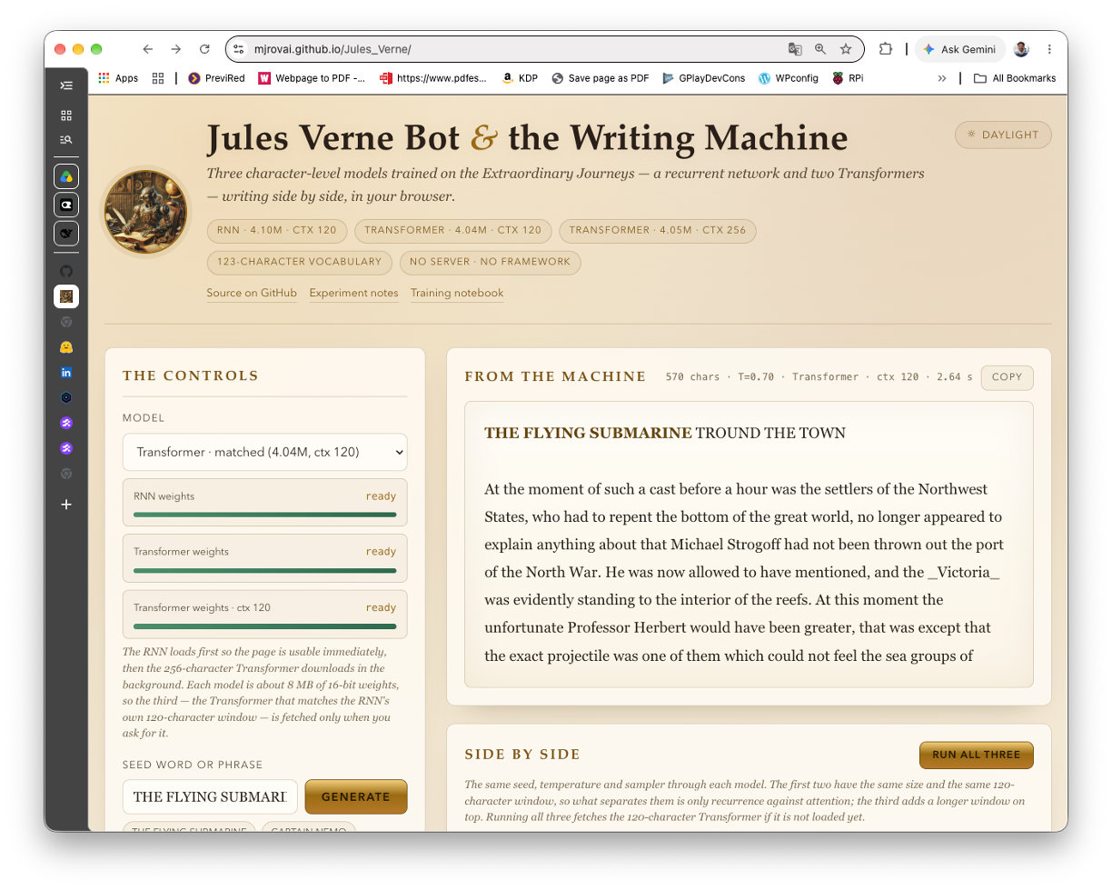Viewport: 1112px width, 891px height.
Task: Click the Chrome three-dot menu icon
Action: click(x=1049, y=49)
